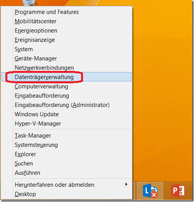Launch Hyper-V-Manager
194x202 pixels.
point(66,124)
